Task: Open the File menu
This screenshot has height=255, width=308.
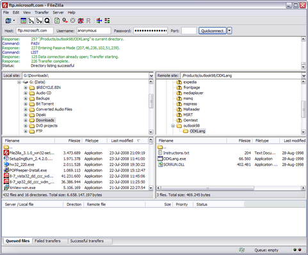Action: pyautogui.click(x=6, y=12)
